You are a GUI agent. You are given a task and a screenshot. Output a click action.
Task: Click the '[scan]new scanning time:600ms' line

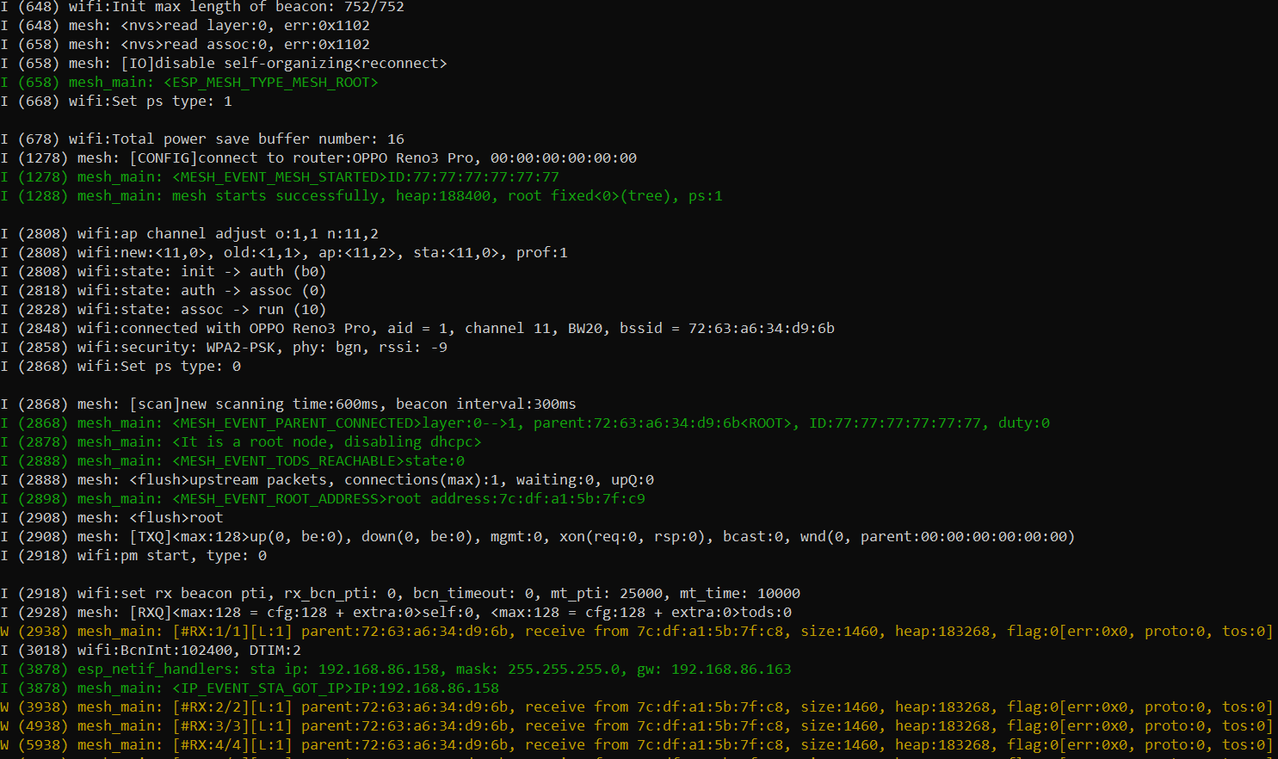point(288,404)
